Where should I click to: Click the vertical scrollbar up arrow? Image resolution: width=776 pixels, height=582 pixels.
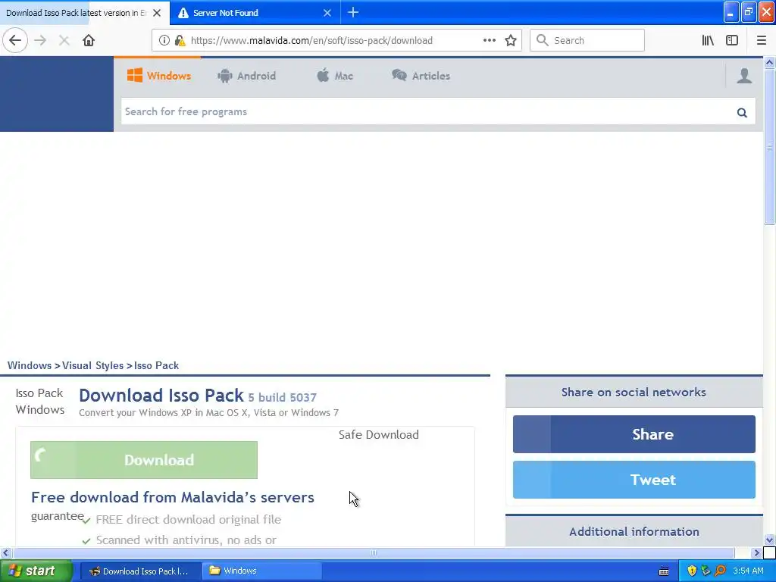[769, 63]
